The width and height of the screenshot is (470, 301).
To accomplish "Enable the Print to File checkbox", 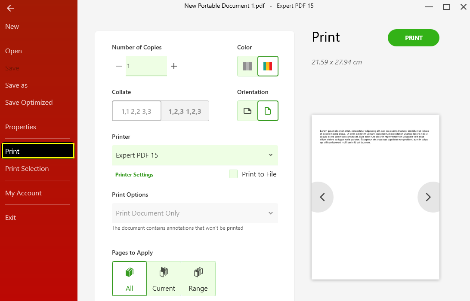I will [233, 174].
